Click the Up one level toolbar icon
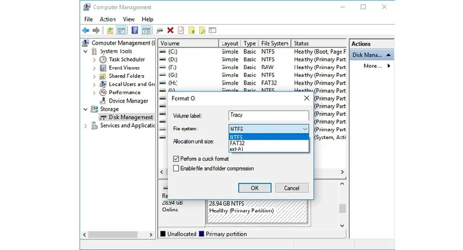This screenshot has height=250, width=463. click(110, 31)
